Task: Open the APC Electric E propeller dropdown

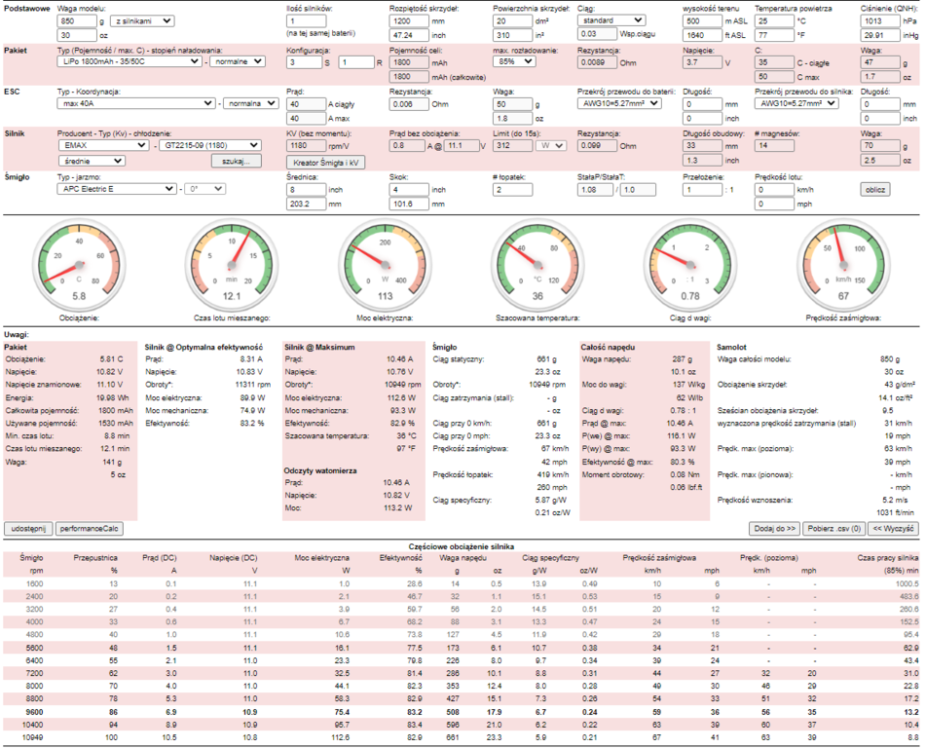Action: [x=117, y=188]
